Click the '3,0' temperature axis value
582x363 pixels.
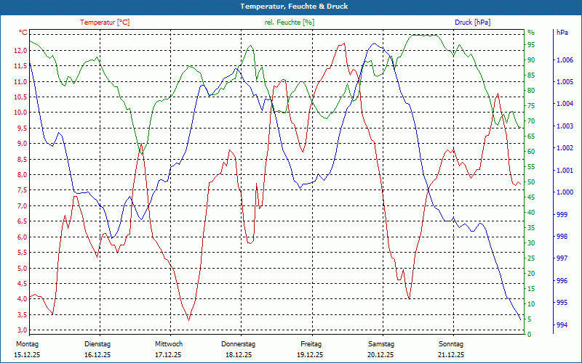pyautogui.click(x=21, y=330)
